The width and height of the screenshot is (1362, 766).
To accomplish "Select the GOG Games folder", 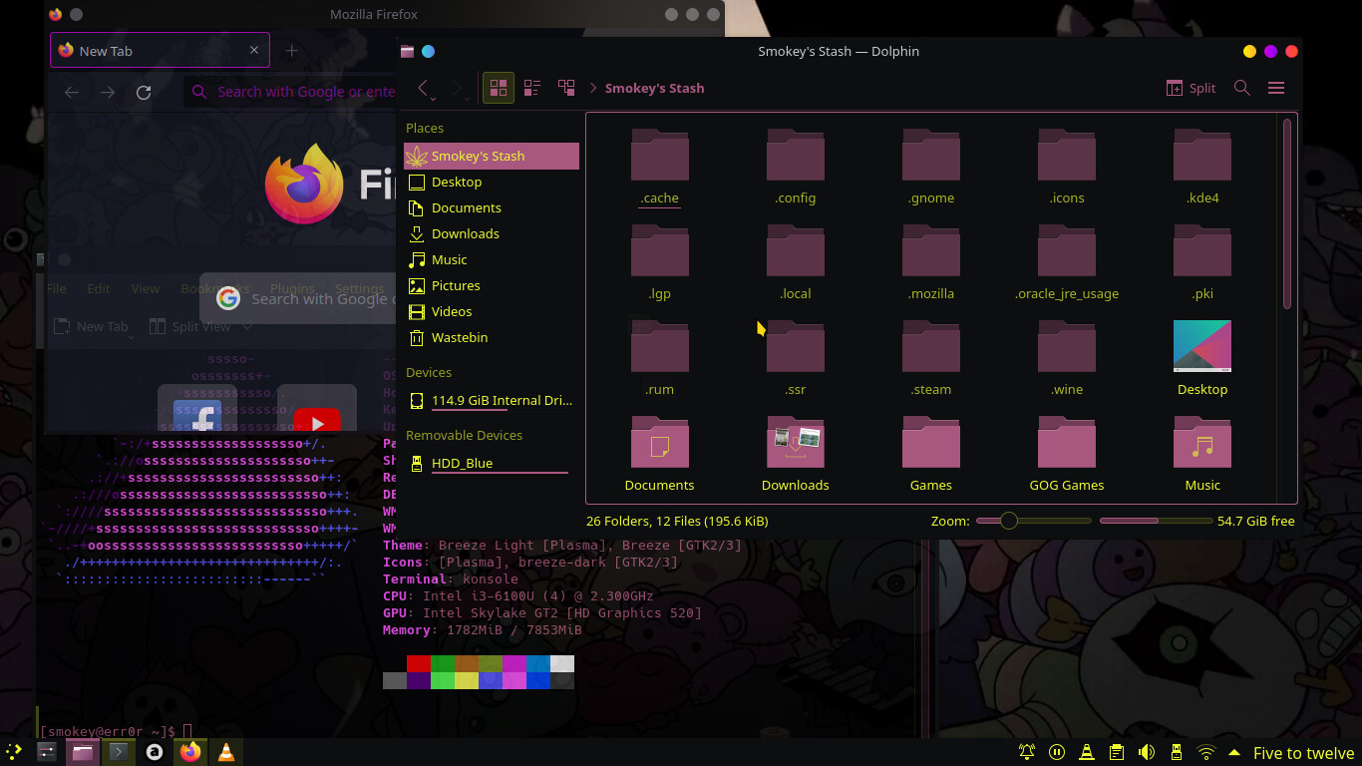I will [x=1066, y=455].
